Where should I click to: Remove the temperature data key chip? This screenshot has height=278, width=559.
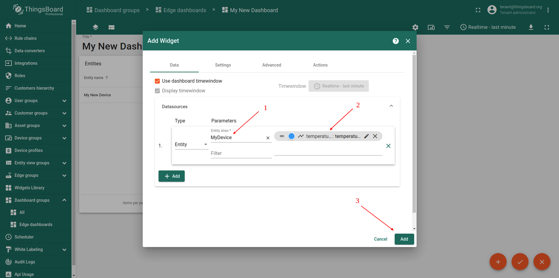(375, 136)
